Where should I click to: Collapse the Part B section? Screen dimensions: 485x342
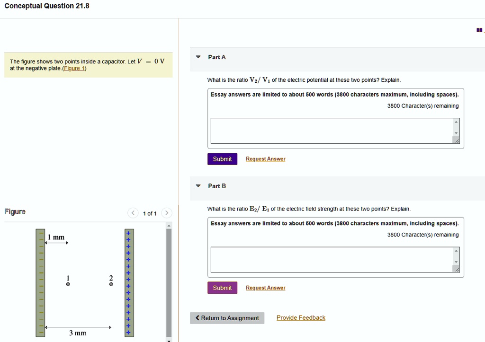198,186
